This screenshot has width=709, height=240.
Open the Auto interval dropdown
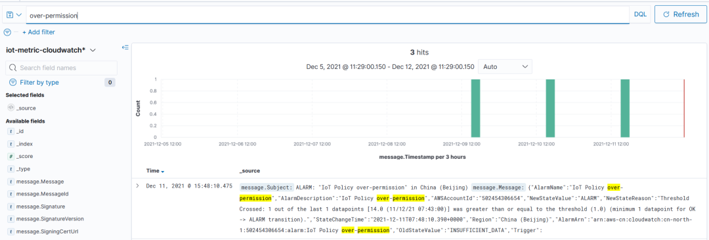pyautogui.click(x=505, y=66)
